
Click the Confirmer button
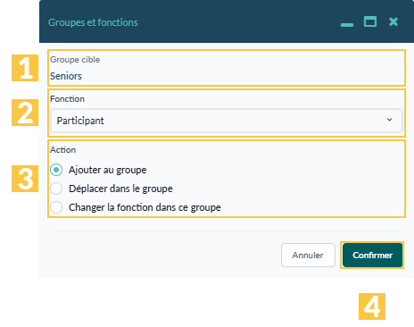[372, 256]
